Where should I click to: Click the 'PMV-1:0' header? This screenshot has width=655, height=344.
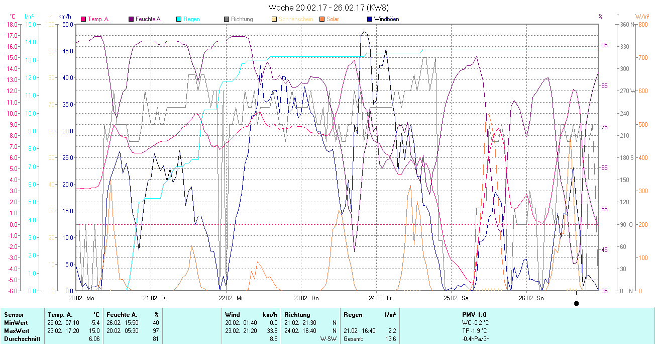474,314
